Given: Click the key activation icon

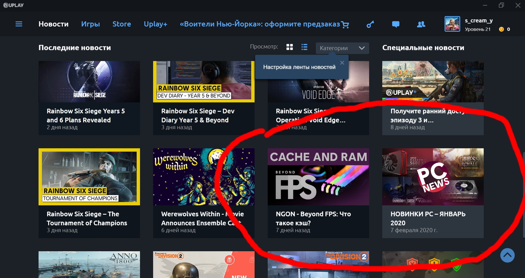Looking at the screenshot, I should click(370, 25).
